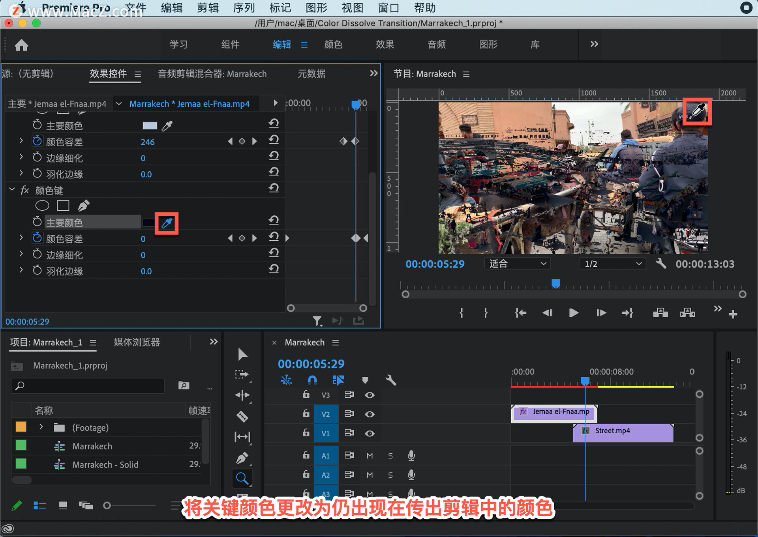Expand the (Footage) bin
Image resolution: width=758 pixels, height=537 pixels.
41,427
